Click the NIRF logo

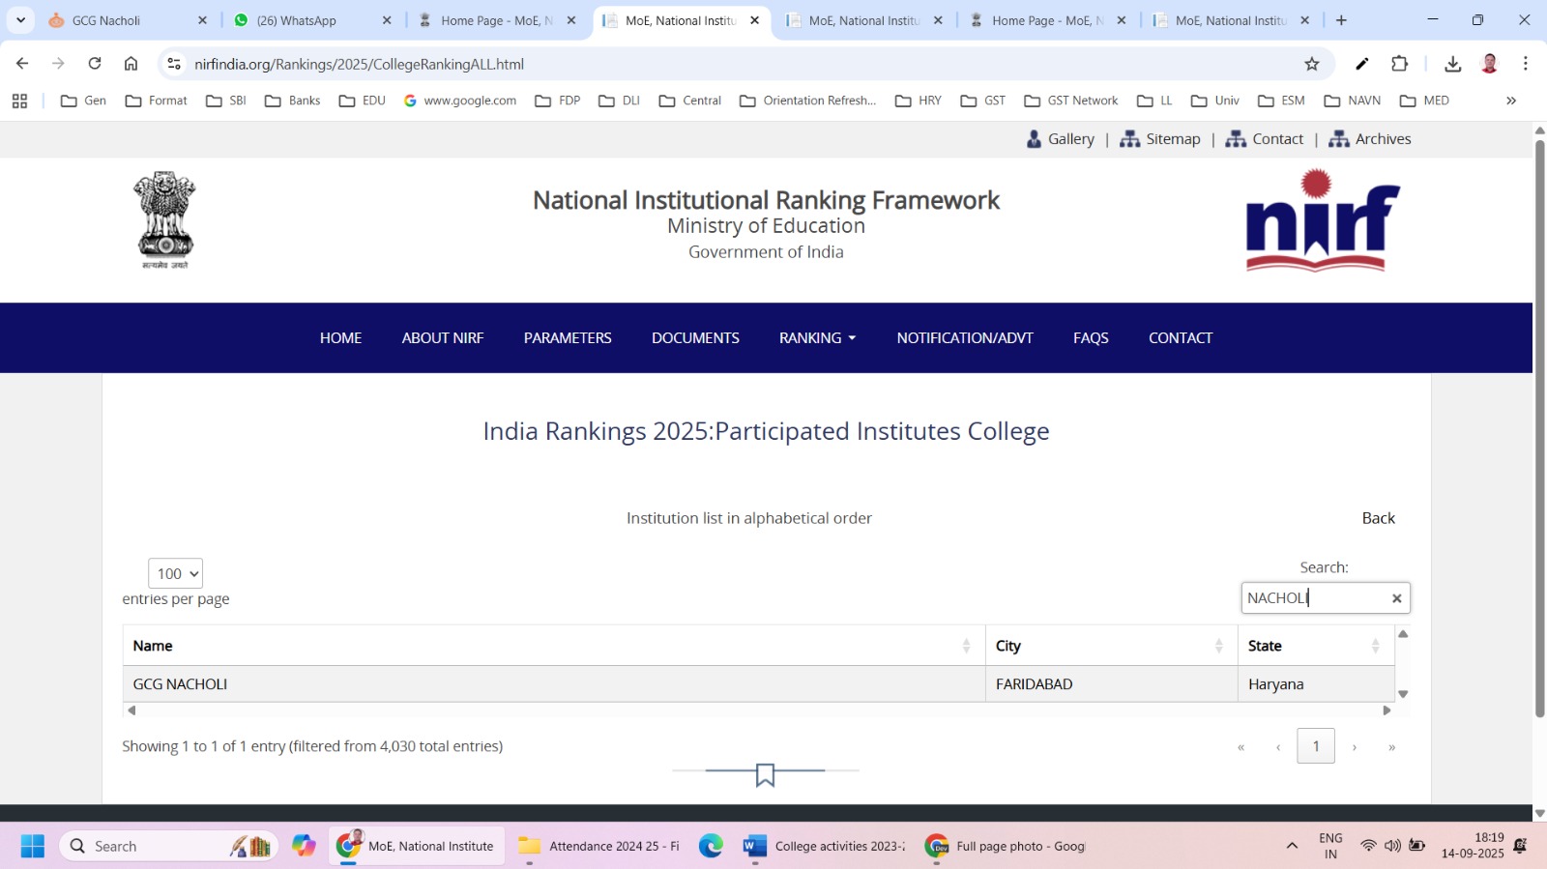pos(1323,220)
